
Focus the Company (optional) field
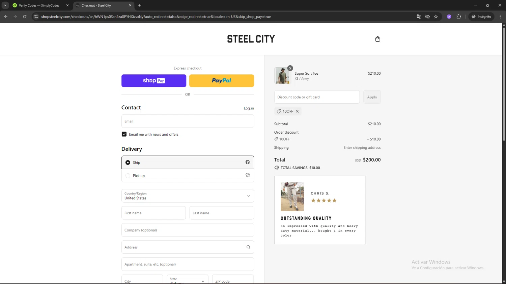(188, 230)
